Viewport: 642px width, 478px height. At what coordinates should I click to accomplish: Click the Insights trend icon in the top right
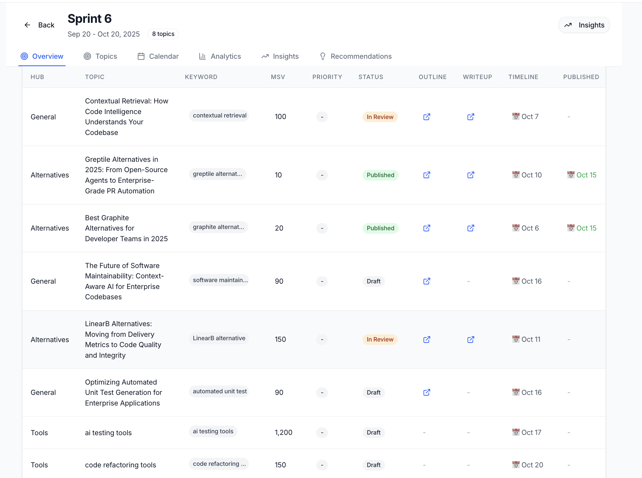pos(568,25)
